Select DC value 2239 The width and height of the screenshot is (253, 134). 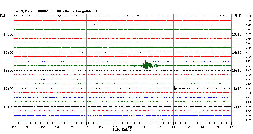(x=249, y=84)
